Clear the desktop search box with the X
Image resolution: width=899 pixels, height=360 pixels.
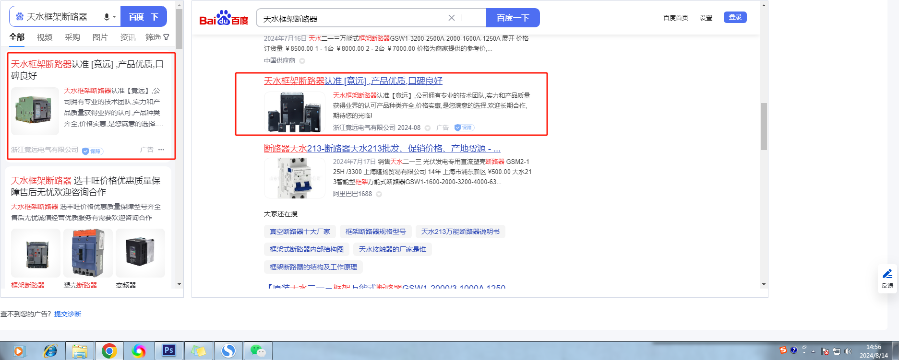click(x=452, y=18)
